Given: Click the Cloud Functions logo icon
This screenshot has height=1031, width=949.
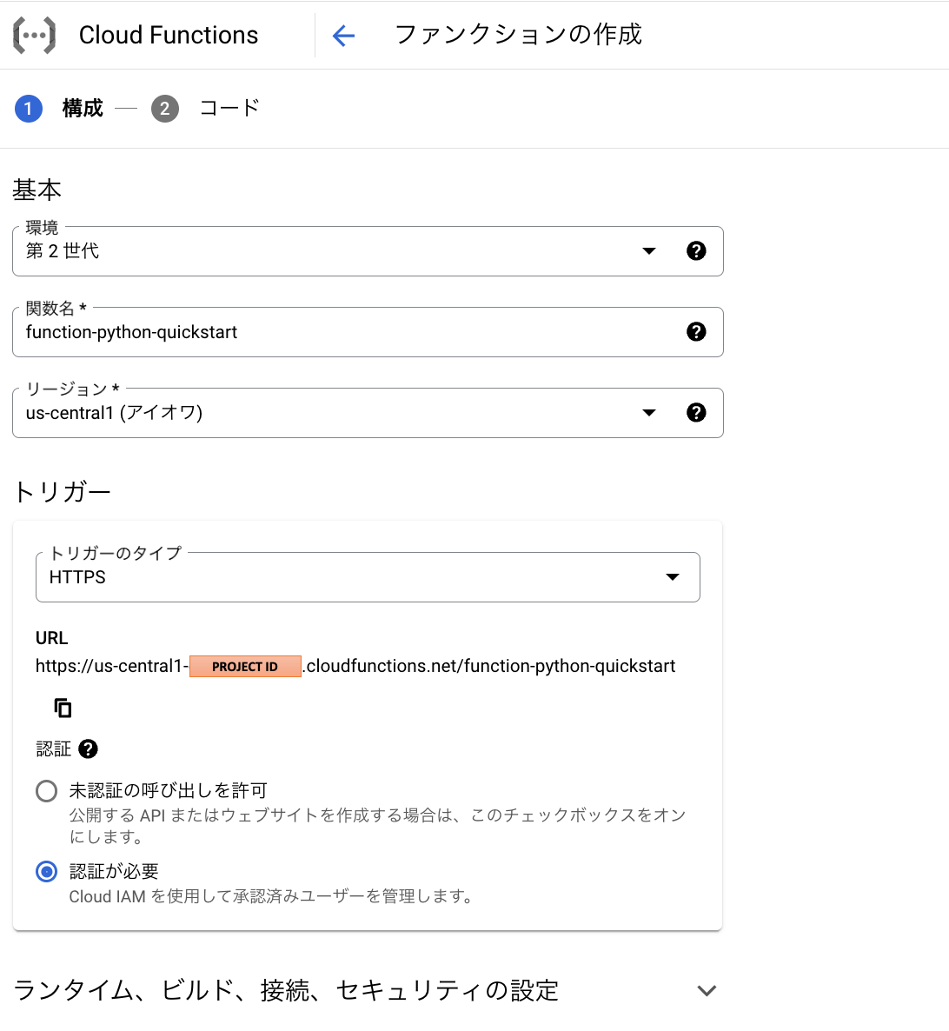Looking at the screenshot, I should coord(34,35).
